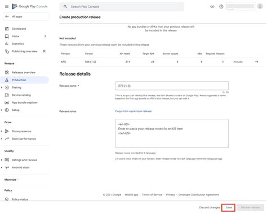The height and width of the screenshot is (214, 267).
Task: Click the All apps back arrow
Action: pyautogui.click(x=7, y=16)
